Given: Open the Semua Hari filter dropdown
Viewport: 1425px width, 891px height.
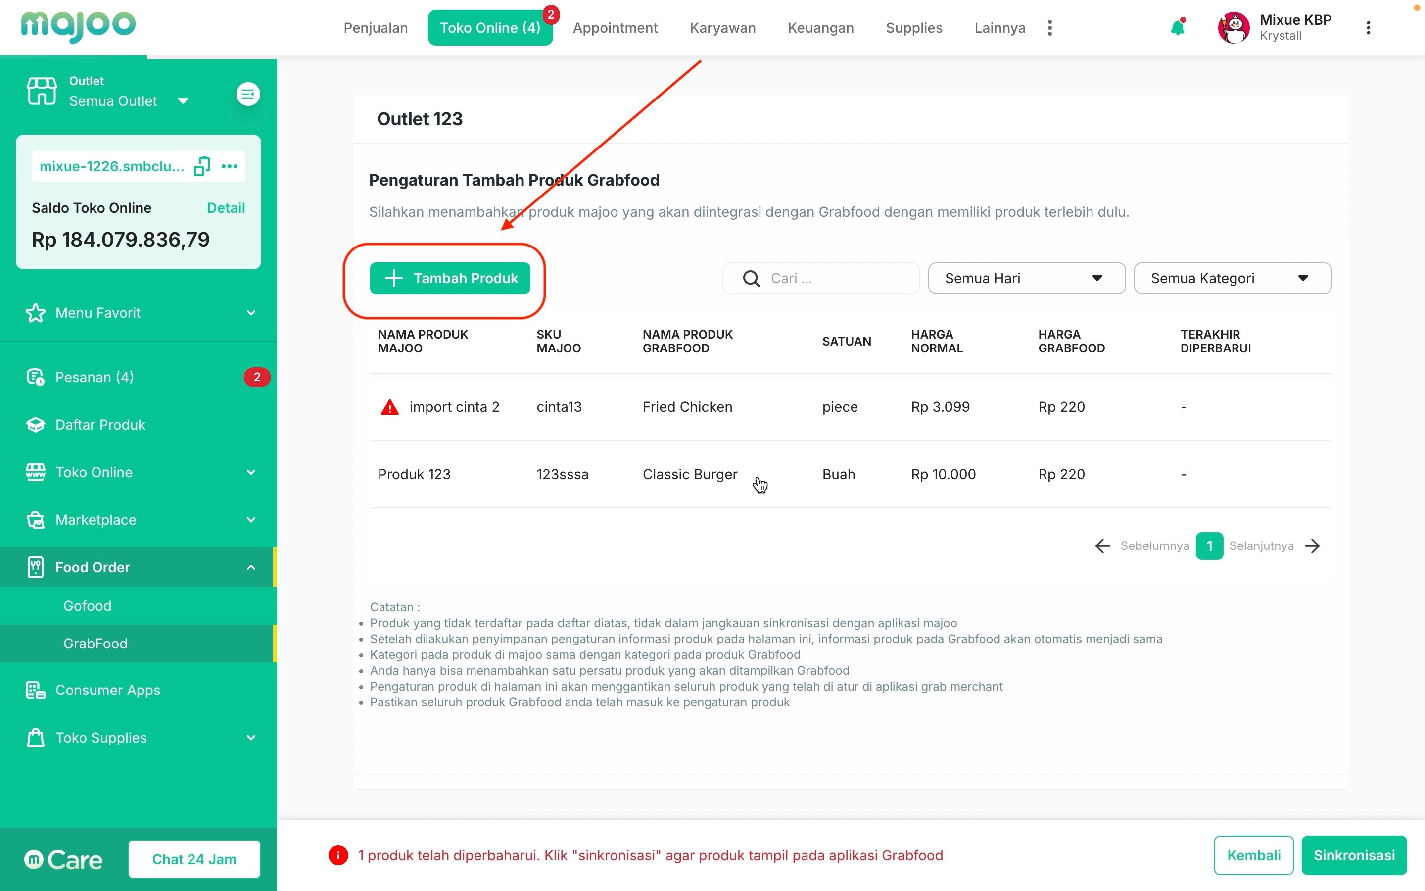Looking at the screenshot, I should [1026, 278].
